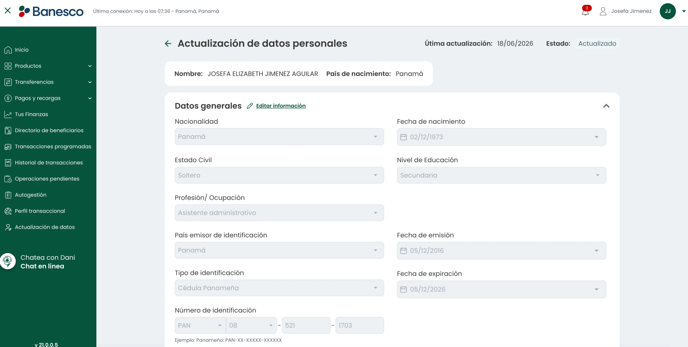Viewport: 688px width, 347px height.
Task: Open the PAN prefix dropdown
Action: 200,325
